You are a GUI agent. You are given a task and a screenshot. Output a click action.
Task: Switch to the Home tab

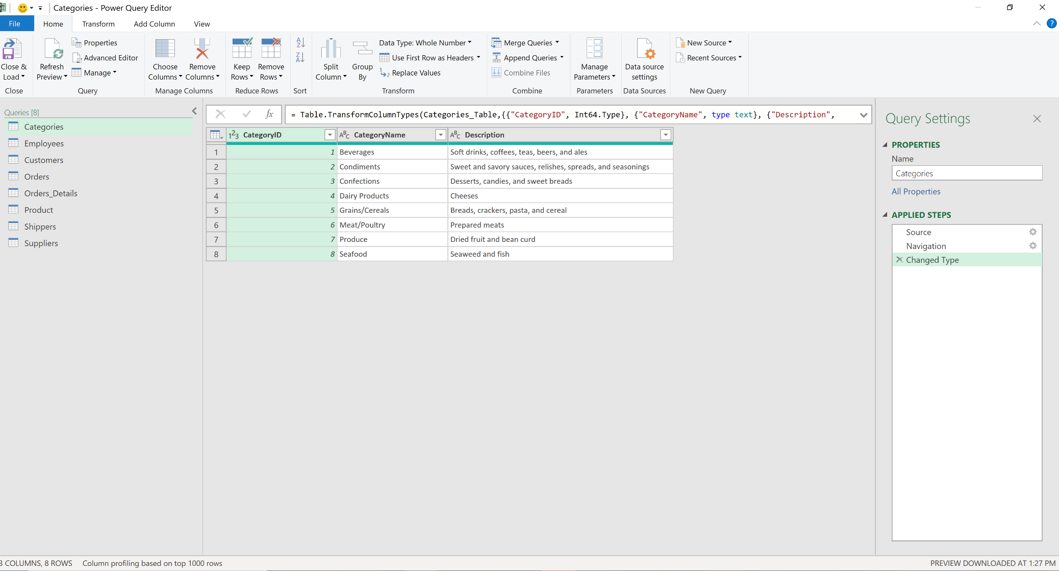[53, 24]
